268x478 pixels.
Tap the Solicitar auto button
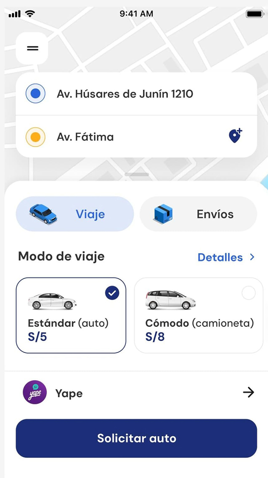pos(136,438)
